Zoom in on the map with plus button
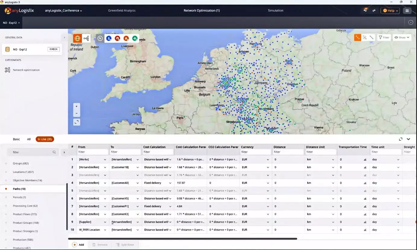 click(77, 106)
